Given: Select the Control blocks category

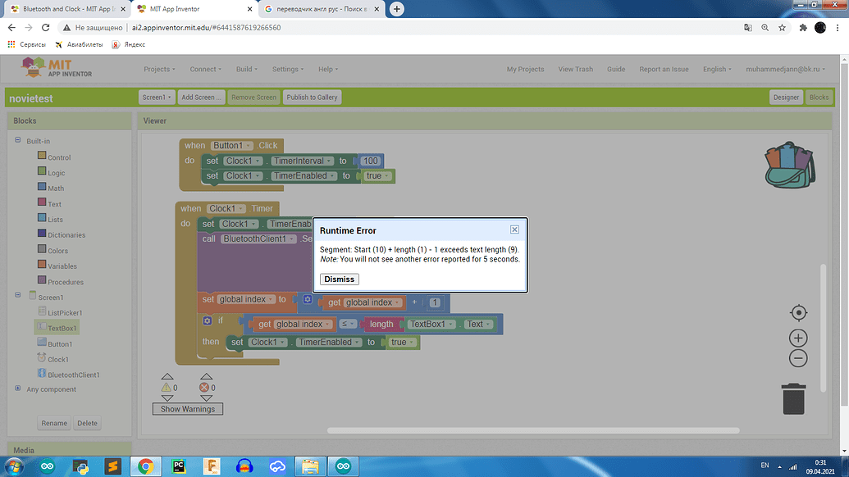Looking at the screenshot, I should coord(59,157).
